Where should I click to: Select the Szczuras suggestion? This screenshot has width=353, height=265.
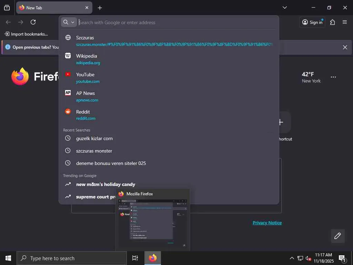pyautogui.click(x=169, y=41)
